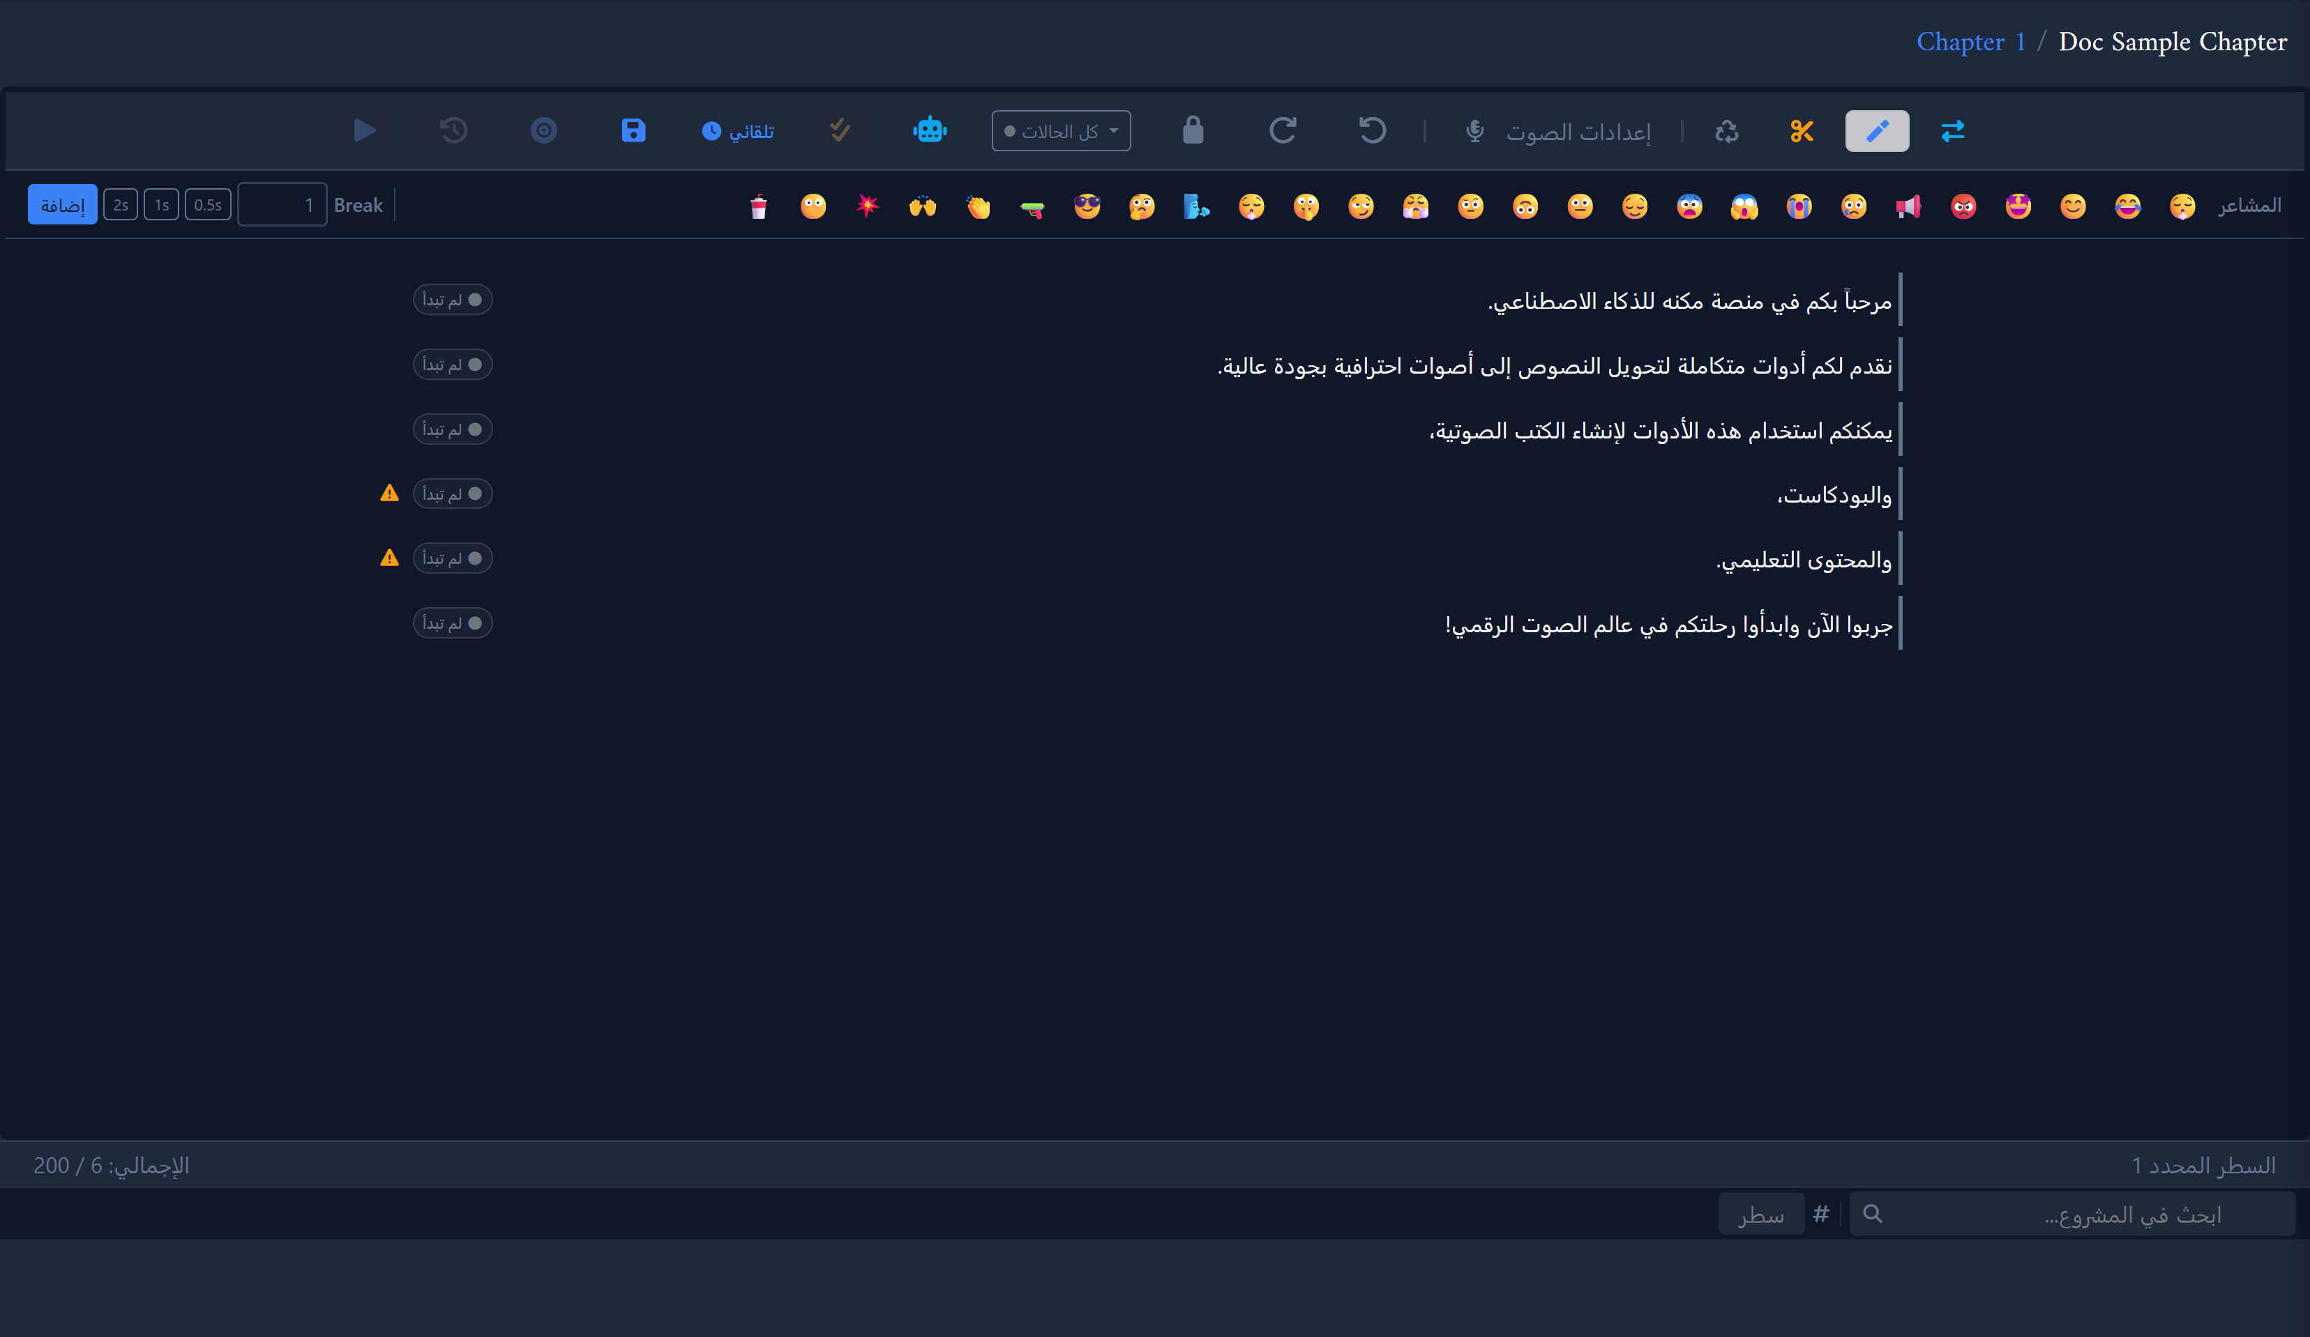Select the line يمكنكم استخدام هذه الأدوات
Viewport: 2310px width, 1337px height.
click(x=1661, y=431)
